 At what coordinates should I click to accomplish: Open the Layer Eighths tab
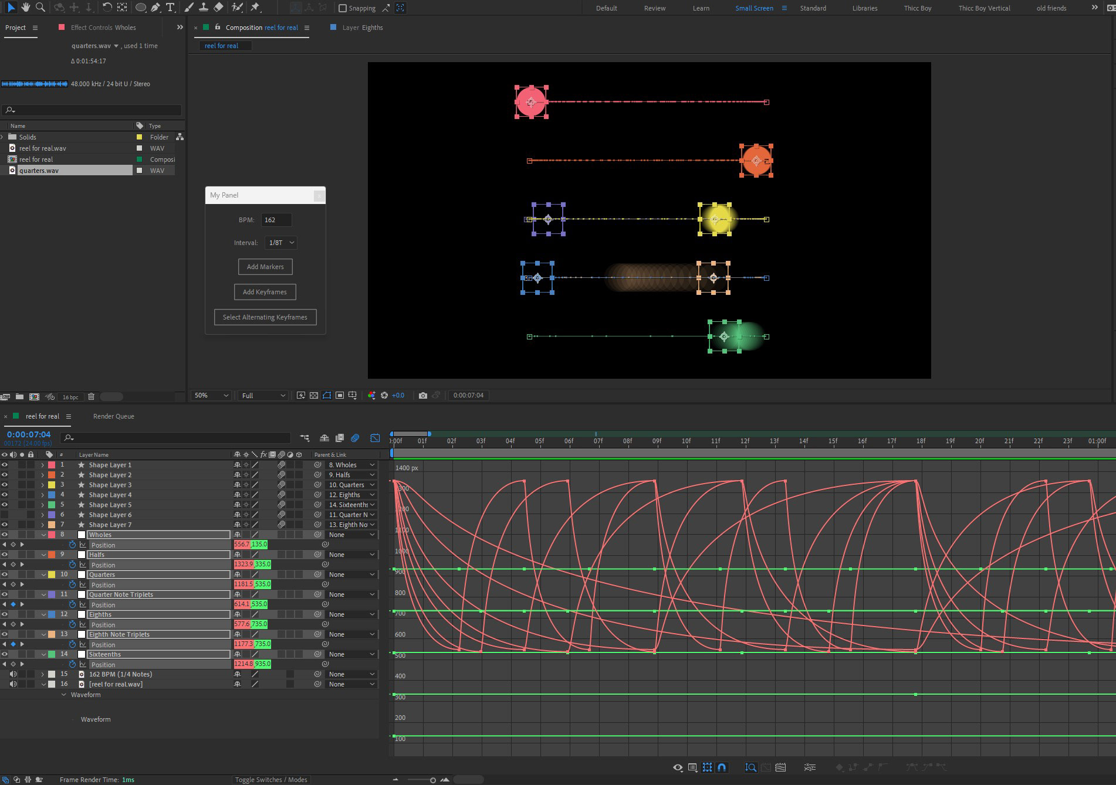click(363, 28)
